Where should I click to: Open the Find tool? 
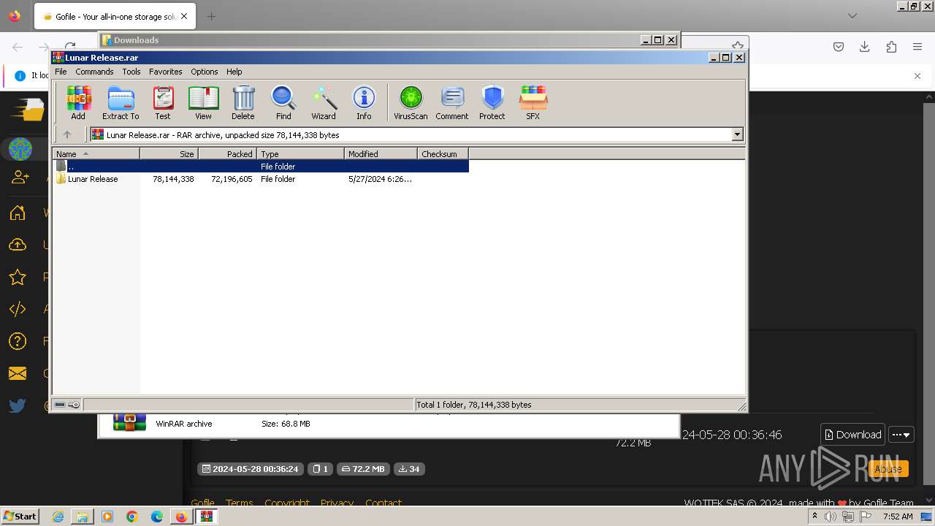283,103
